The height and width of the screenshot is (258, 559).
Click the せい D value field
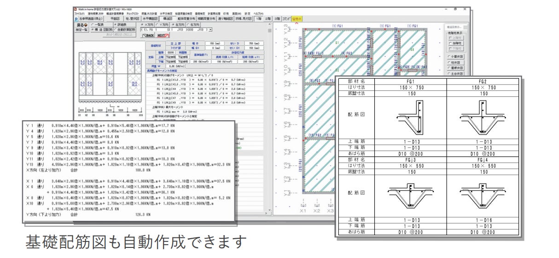coord(254,43)
